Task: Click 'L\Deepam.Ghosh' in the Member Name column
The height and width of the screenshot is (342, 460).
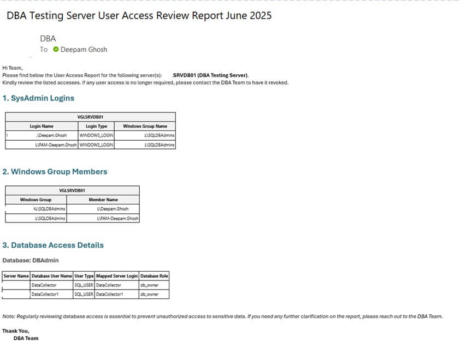Action: pos(113,209)
